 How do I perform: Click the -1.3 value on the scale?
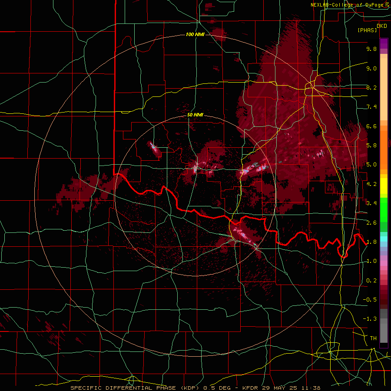[370, 319]
